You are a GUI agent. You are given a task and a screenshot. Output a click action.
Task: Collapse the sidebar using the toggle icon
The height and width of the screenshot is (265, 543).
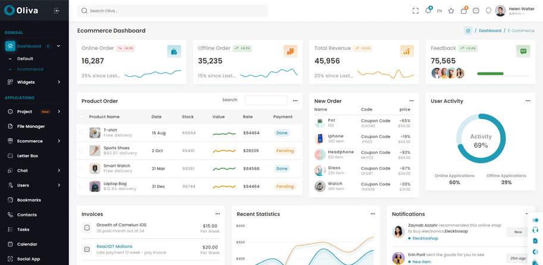coord(57,11)
